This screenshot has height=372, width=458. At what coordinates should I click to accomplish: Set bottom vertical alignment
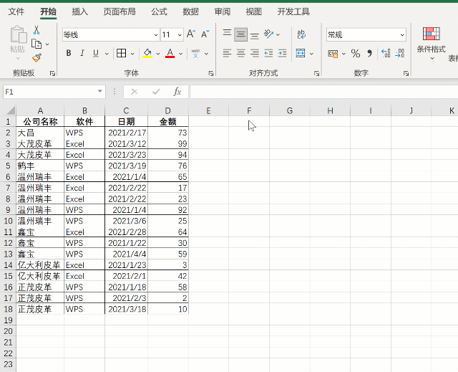(x=255, y=36)
